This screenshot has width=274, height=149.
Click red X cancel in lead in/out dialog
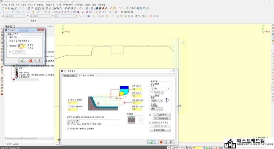[x=31, y=60]
